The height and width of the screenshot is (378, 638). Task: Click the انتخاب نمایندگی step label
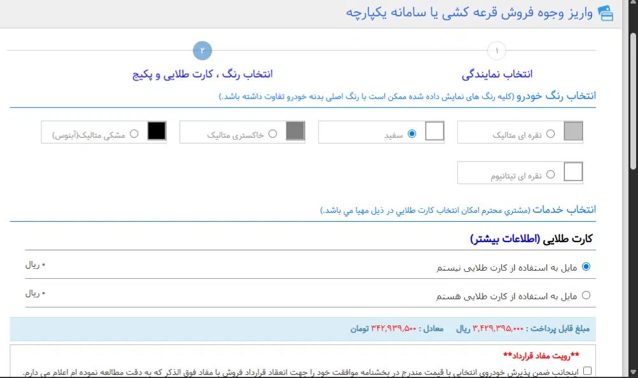coord(497,74)
